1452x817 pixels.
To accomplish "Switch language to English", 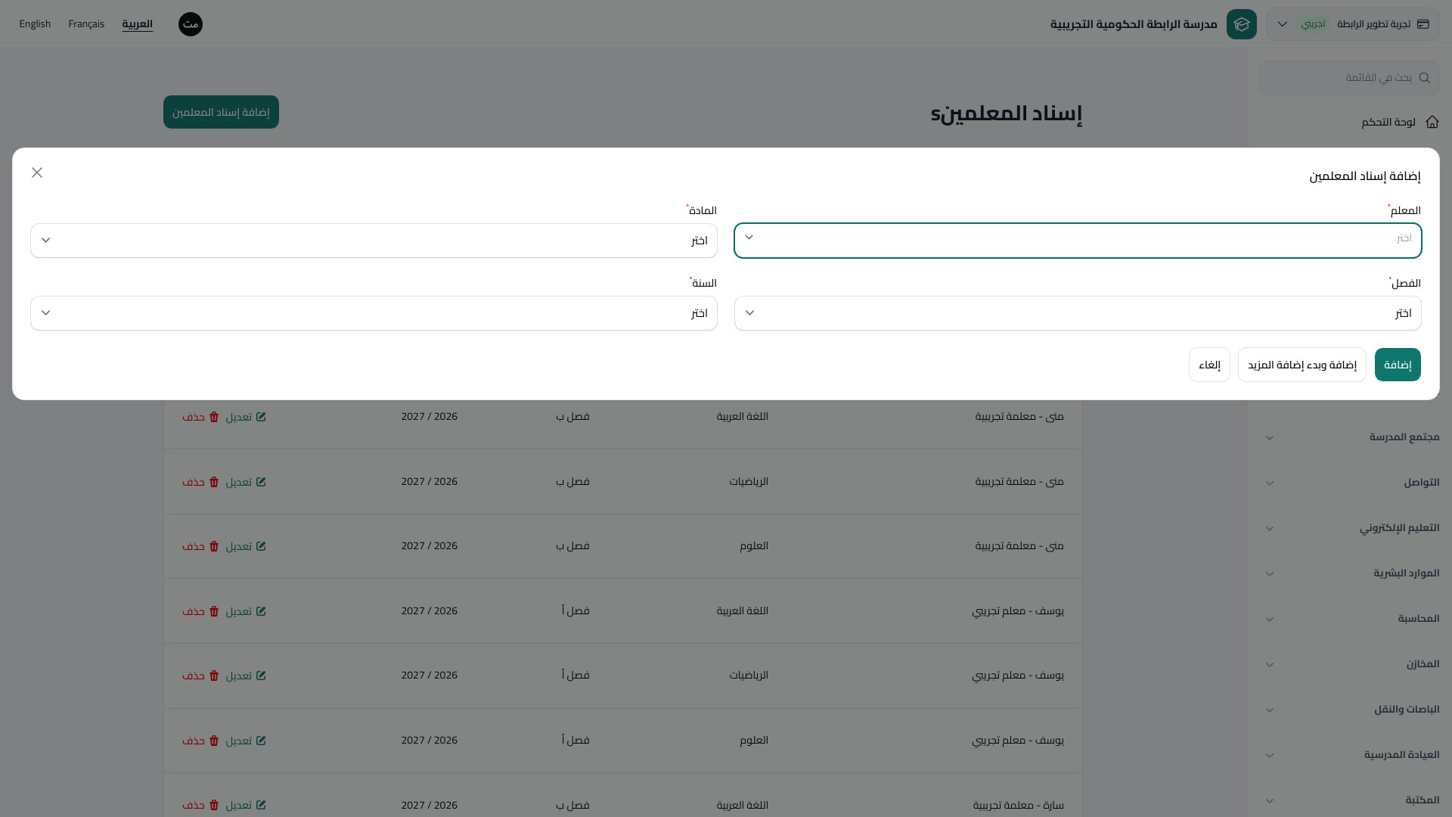I will [35, 24].
